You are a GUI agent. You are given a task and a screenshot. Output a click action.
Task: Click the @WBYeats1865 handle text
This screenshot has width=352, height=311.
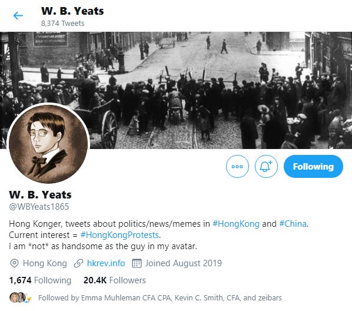(x=39, y=207)
